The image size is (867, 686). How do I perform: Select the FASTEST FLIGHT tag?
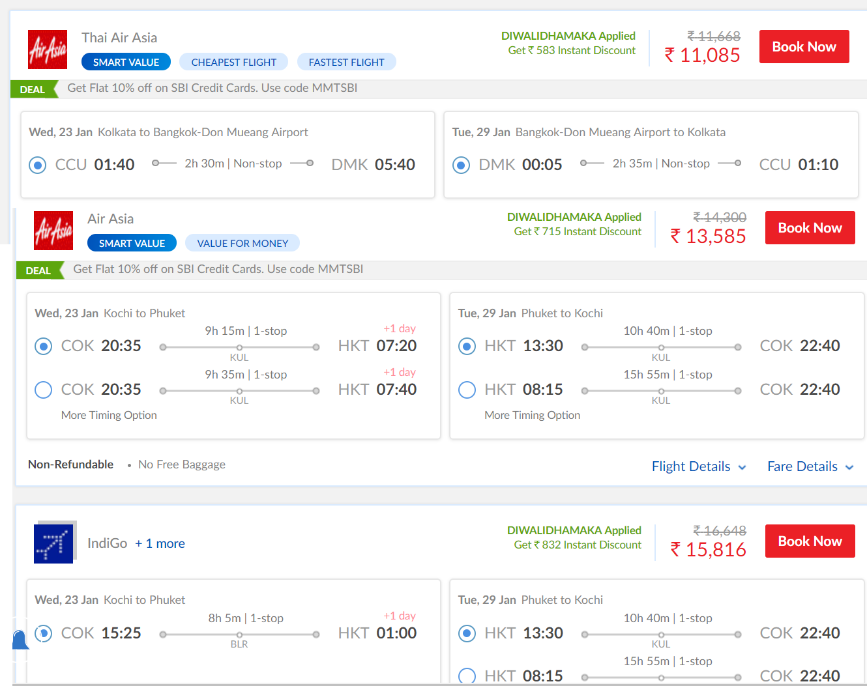346,61
